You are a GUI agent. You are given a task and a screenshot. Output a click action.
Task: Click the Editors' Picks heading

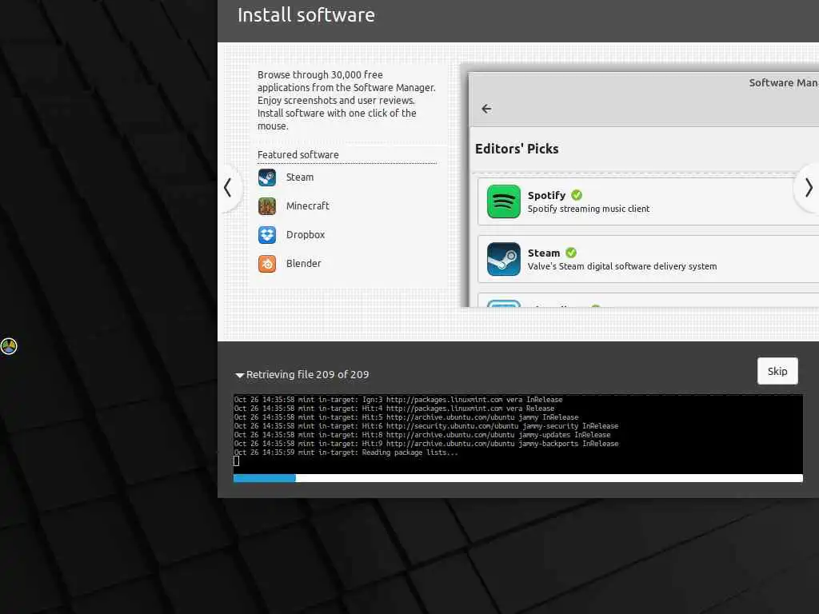tap(517, 149)
